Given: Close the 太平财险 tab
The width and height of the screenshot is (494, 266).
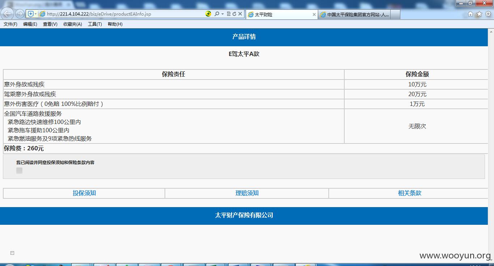Looking at the screenshot, I should click(314, 14).
